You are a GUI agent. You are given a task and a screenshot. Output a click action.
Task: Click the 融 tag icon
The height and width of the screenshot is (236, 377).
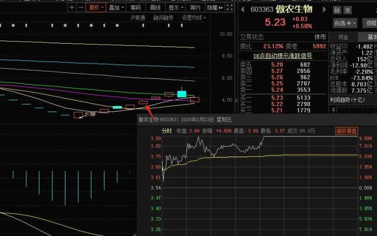pyautogui.click(x=337, y=10)
